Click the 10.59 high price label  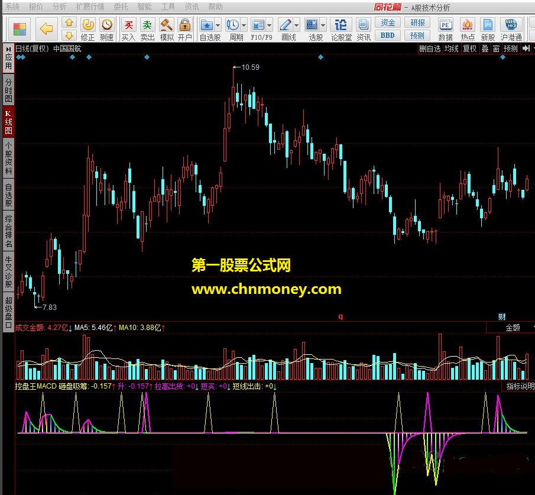[x=250, y=67]
